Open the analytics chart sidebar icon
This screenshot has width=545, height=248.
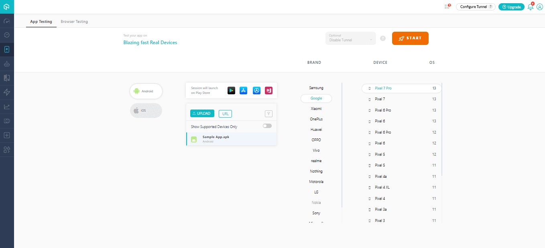click(x=7, y=107)
